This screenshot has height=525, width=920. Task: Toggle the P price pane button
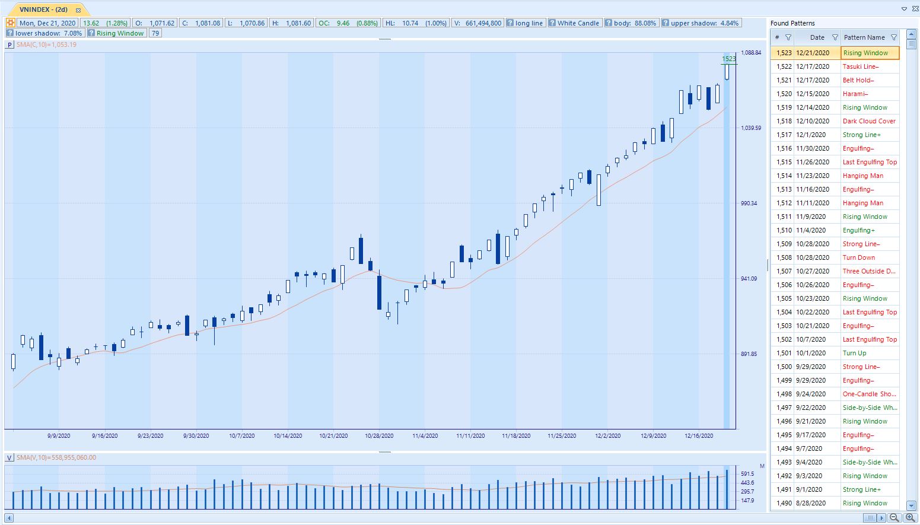click(10, 44)
